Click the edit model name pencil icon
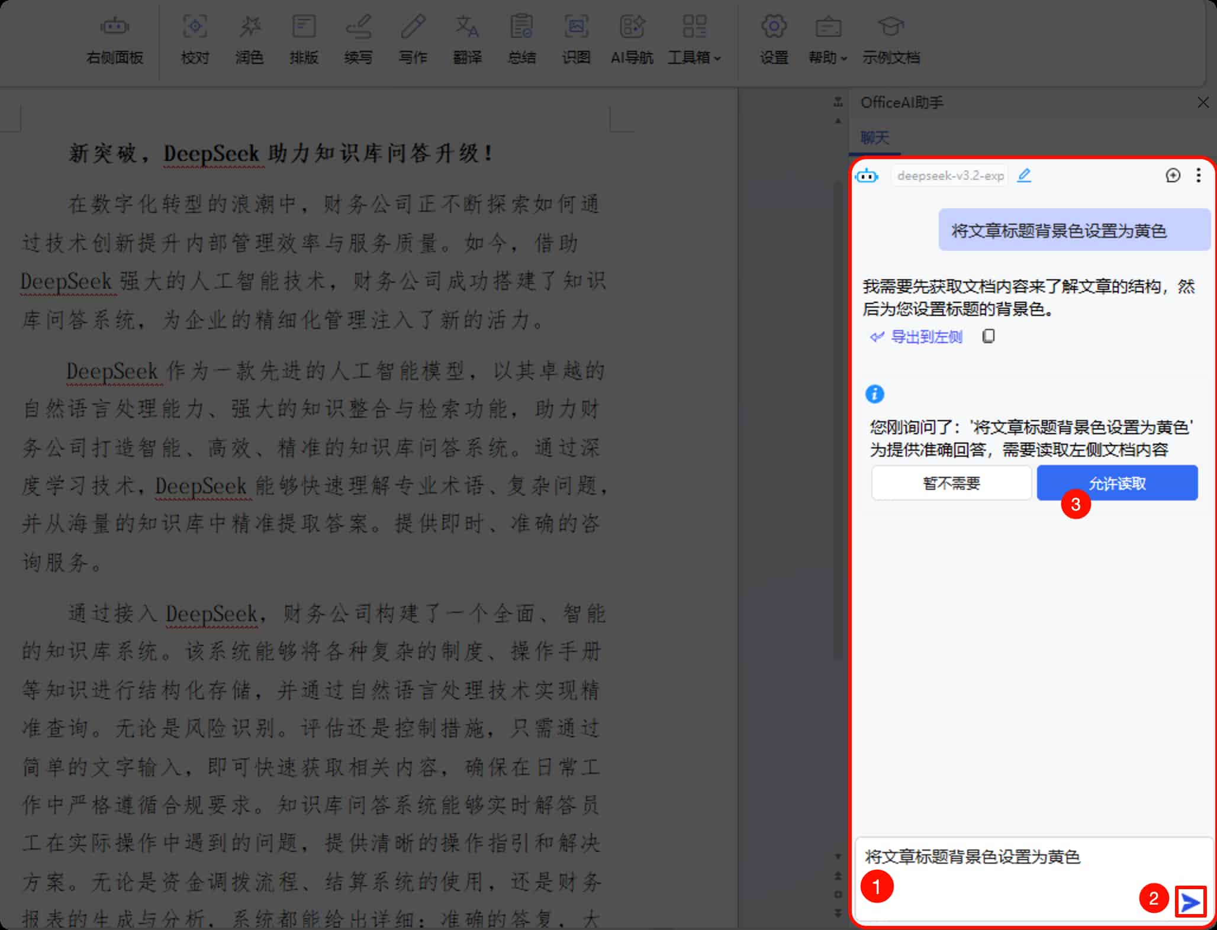1217x930 pixels. [1024, 175]
